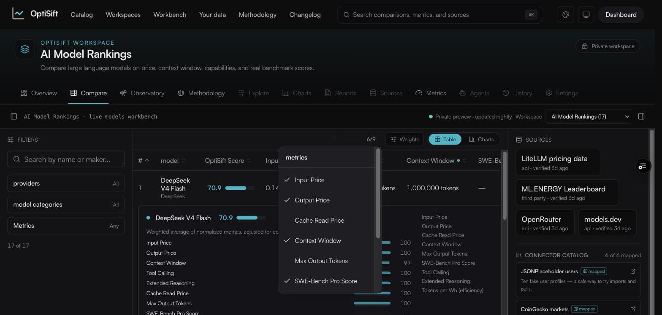Open CoinGecko markets external link icon

tap(633, 309)
